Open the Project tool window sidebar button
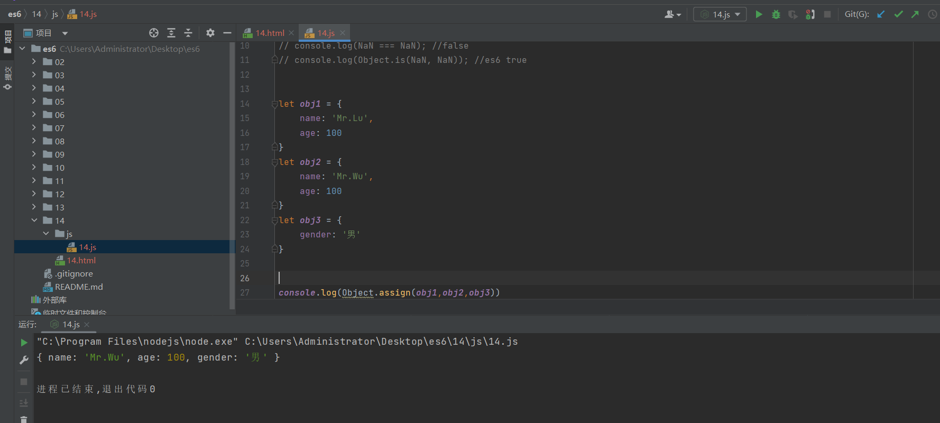Image resolution: width=940 pixels, height=423 pixels. 7,42
